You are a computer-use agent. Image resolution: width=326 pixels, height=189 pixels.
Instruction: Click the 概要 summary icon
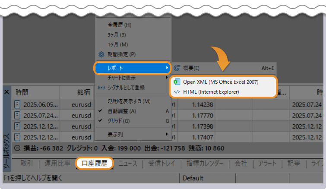[177, 68]
